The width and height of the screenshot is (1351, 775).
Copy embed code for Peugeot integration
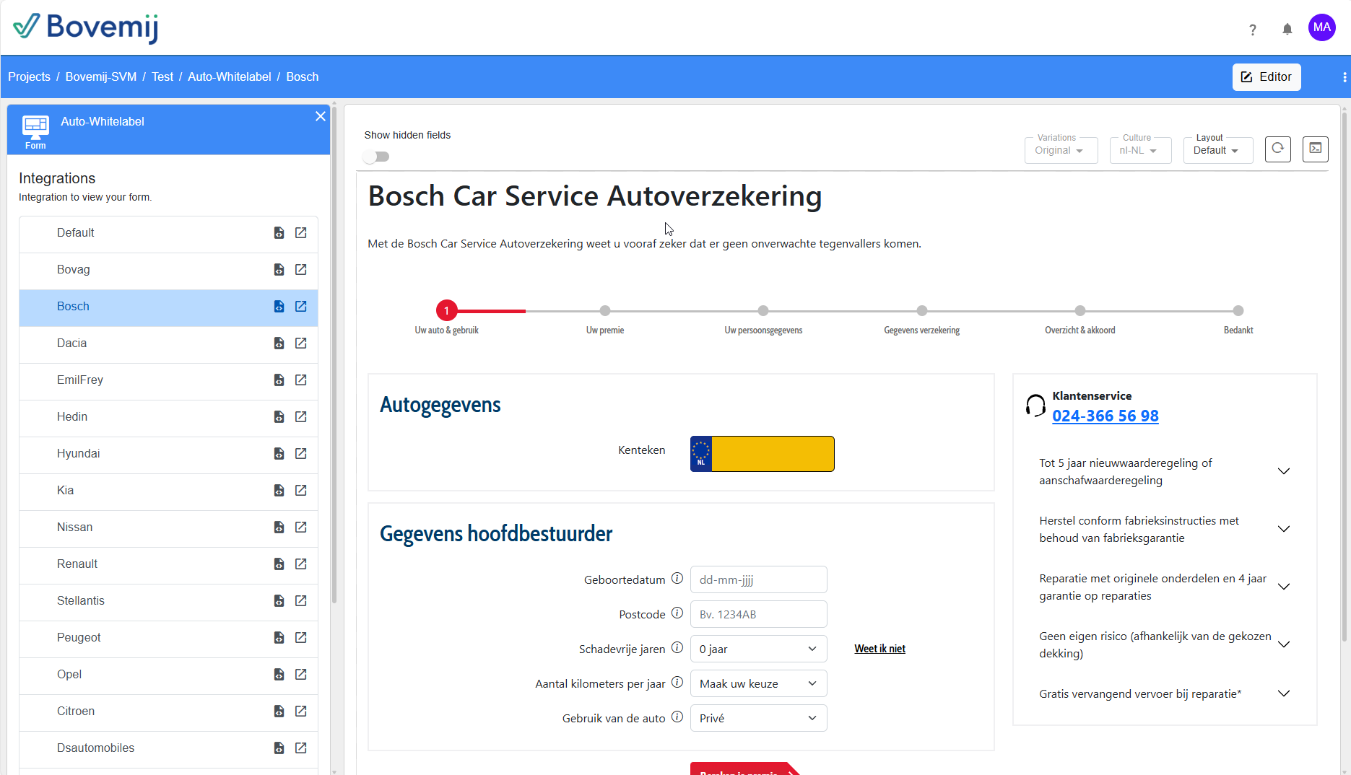279,637
